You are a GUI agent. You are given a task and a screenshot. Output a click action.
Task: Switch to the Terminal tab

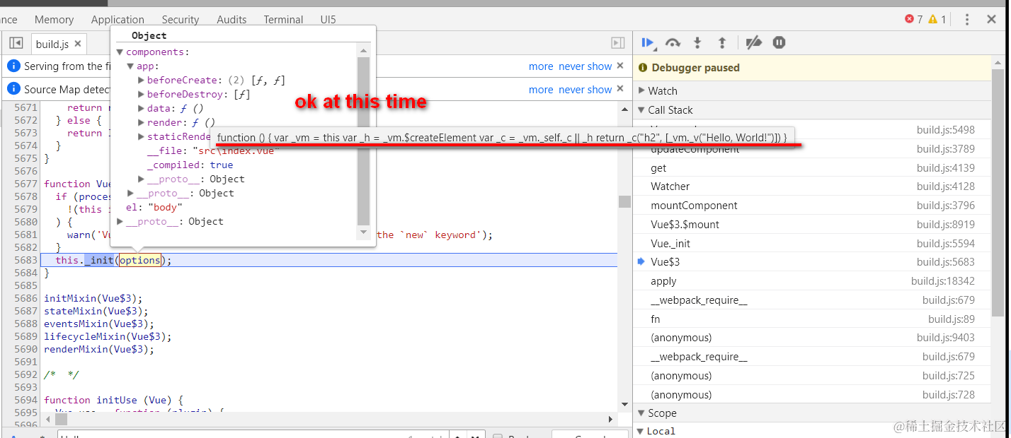(283, 20)
